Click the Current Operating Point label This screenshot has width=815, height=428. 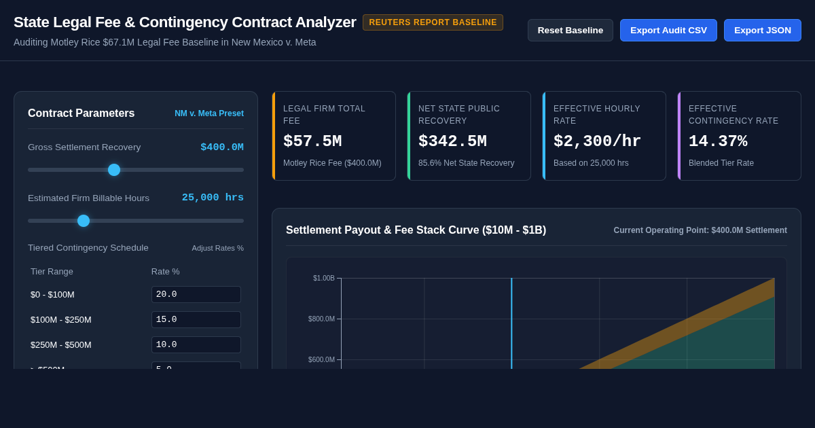click(x=700, y=230)
